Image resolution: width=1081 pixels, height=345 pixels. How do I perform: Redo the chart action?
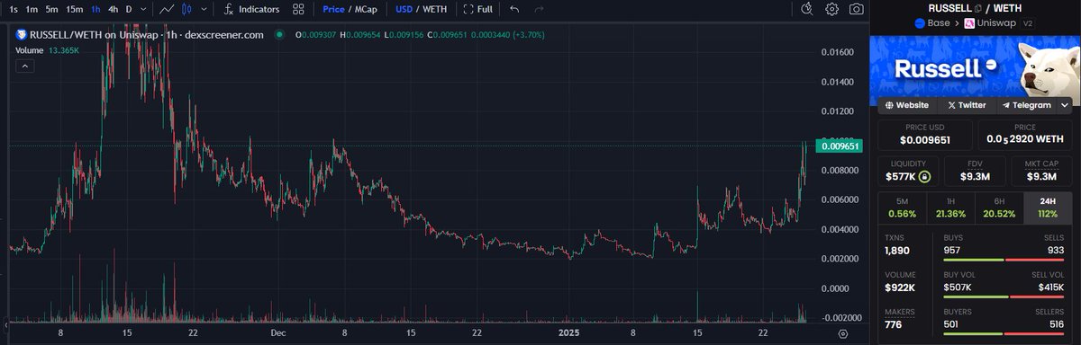539,9
